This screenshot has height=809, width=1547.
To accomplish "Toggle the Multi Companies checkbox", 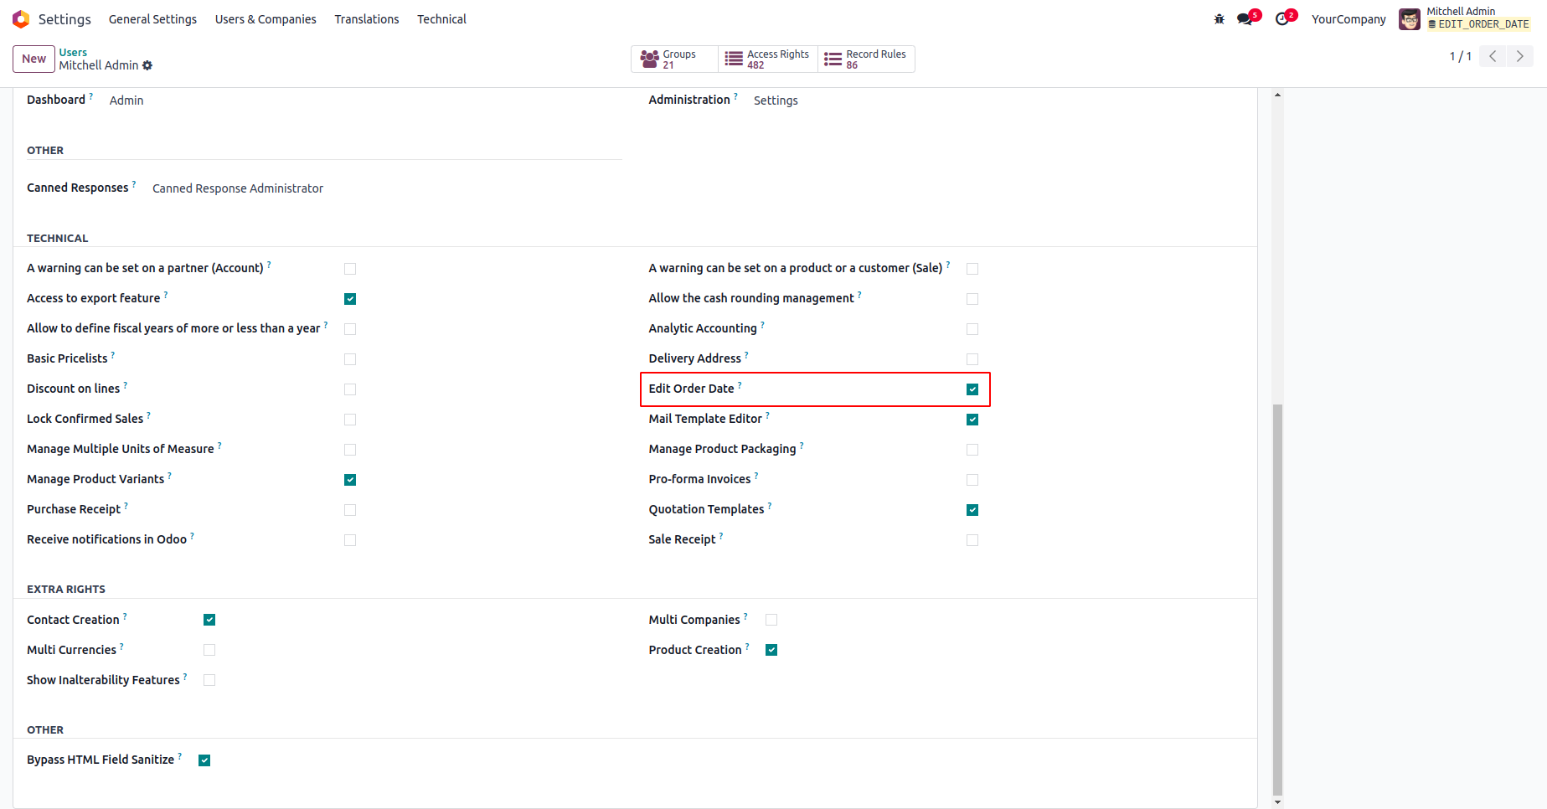I will pos(771,620).
